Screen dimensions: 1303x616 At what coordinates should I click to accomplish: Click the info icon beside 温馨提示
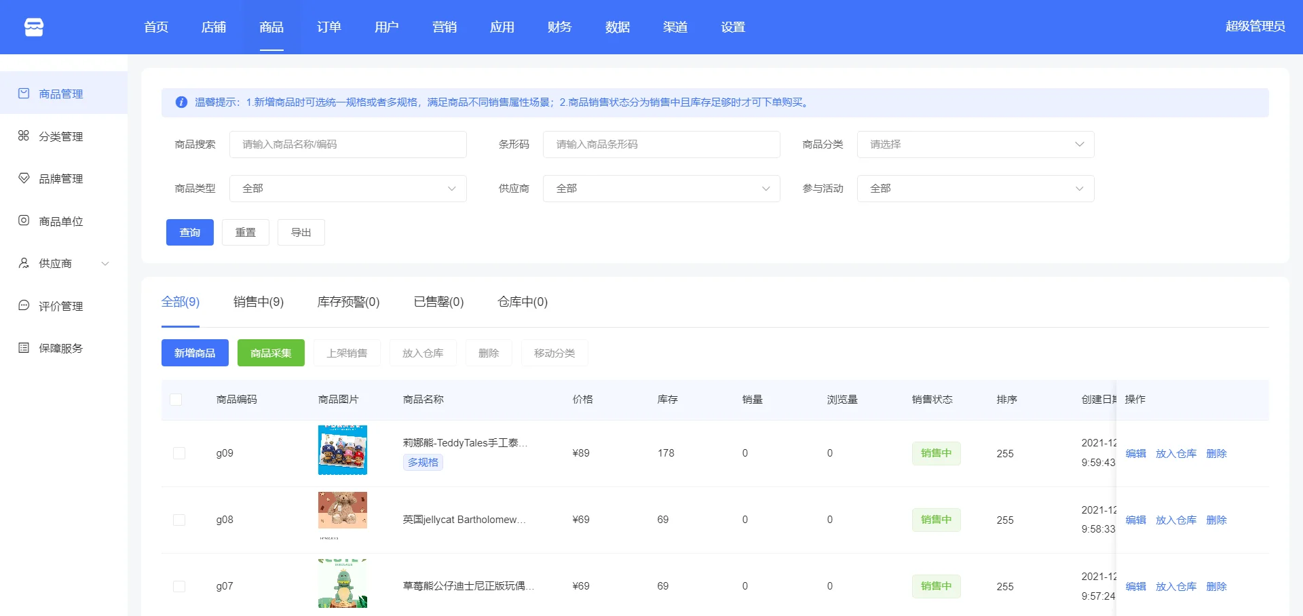(181, 102)
